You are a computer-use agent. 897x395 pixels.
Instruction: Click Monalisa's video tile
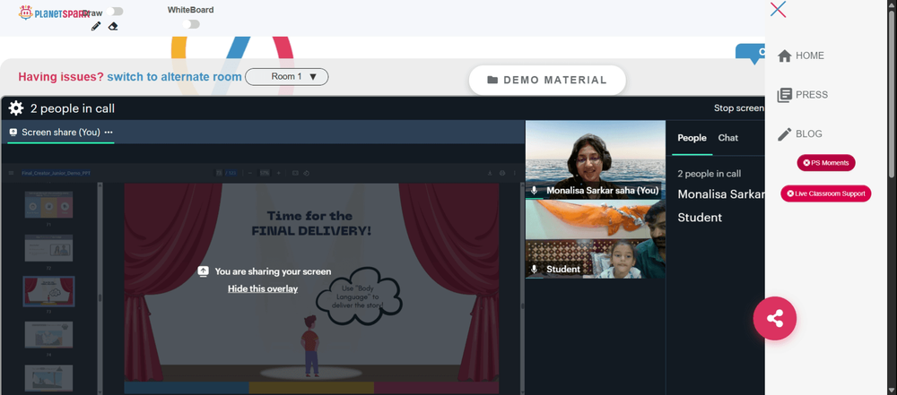[595, 159]
